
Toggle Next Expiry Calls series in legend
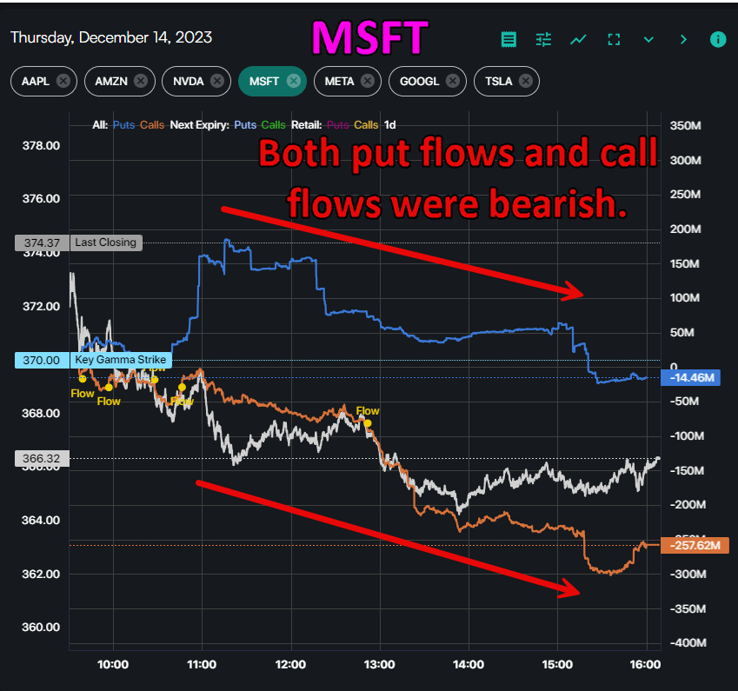pyautogui.click(x=274, y=125)
